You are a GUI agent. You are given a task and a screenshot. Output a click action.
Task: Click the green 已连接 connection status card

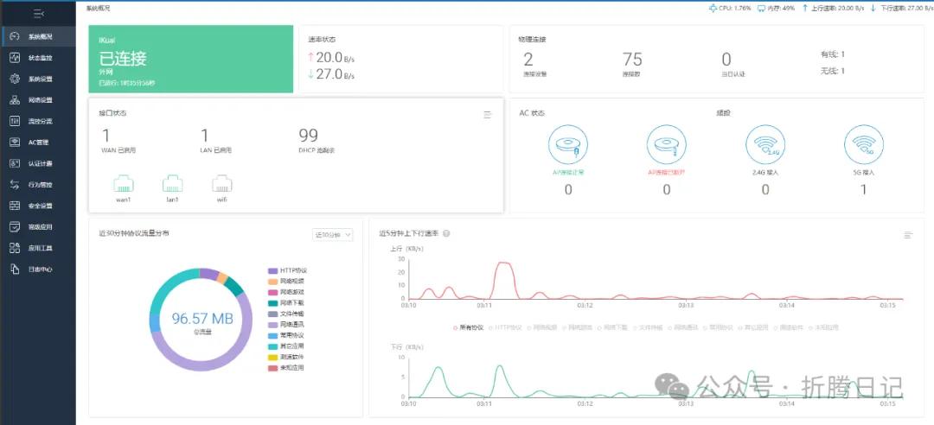point(190,59)
